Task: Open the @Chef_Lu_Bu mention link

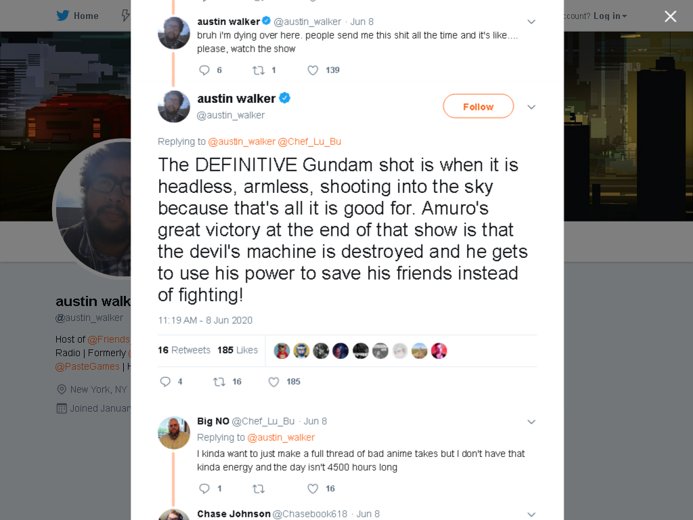Action: click(x=309, y=142)
